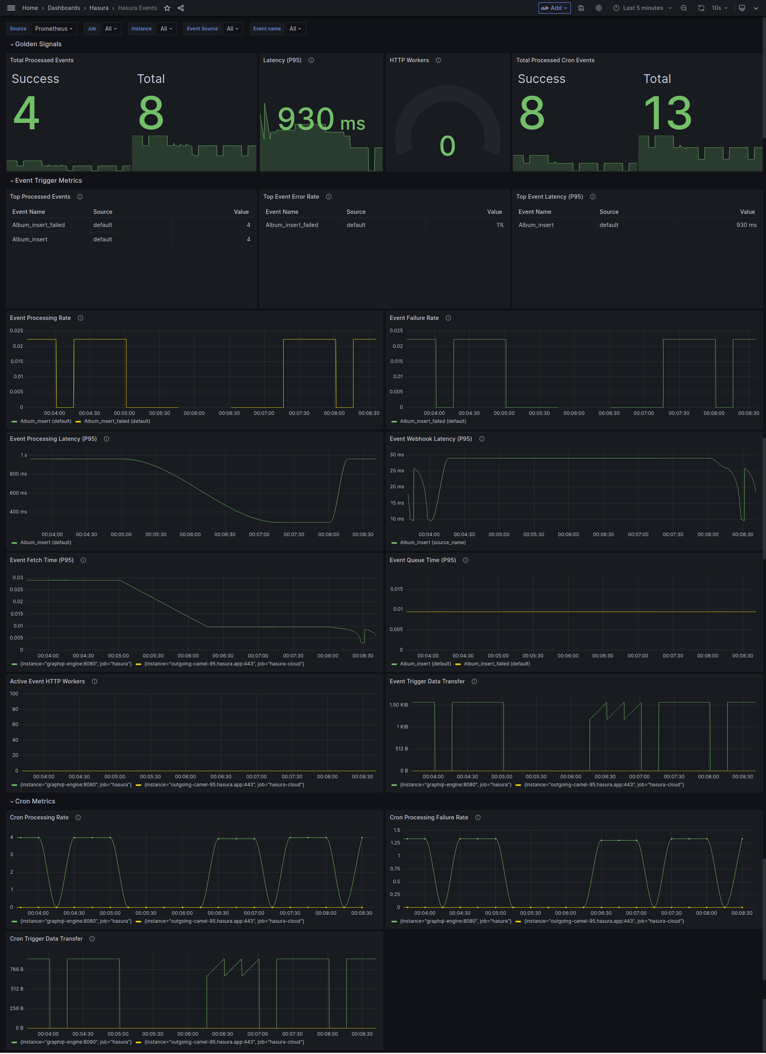Click yellow swatch of hasura-cloud in Event Trigger Data Transfer legend
766x1054 pixels.
(518, 786)
